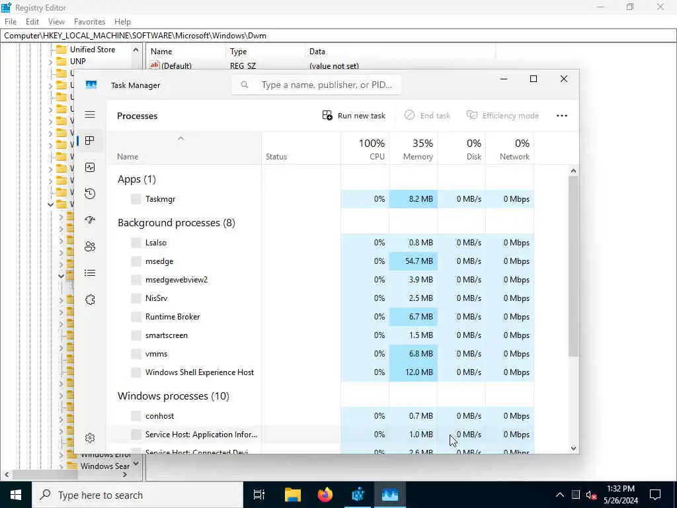The height and width of the screenshot is (508, 677).
Task: Open the Performance page icon in sidebar
Action: (90, 167)
